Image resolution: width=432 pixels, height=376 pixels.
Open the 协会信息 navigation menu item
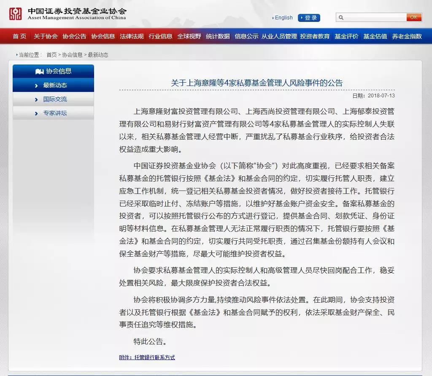pyautogui.click(x=103, y=36)
